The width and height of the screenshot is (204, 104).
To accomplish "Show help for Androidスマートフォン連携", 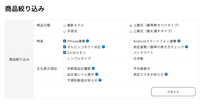I will tap(179, 41).
